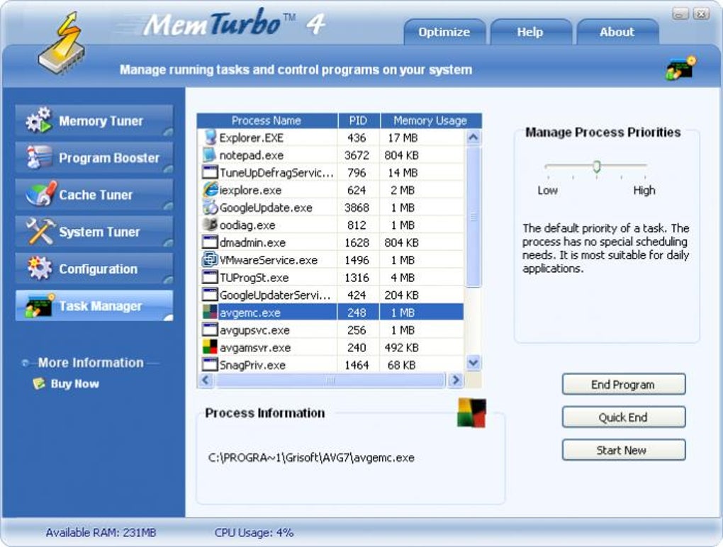Click the GoogleUpdate.exe process icon
Screen dimensions: 723x547
pos(210,208)
